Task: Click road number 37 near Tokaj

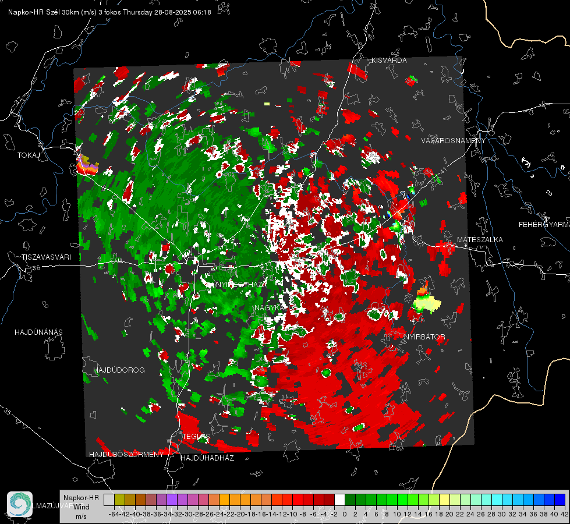Action: click(x=19, y=100)
